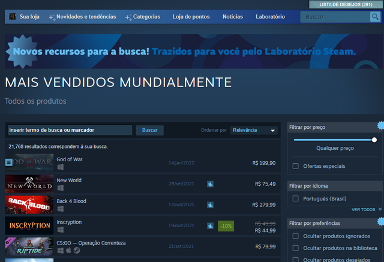This screenshot has height=262, width=384.
Task: Open the New World game title
Action: pos(69,180)
